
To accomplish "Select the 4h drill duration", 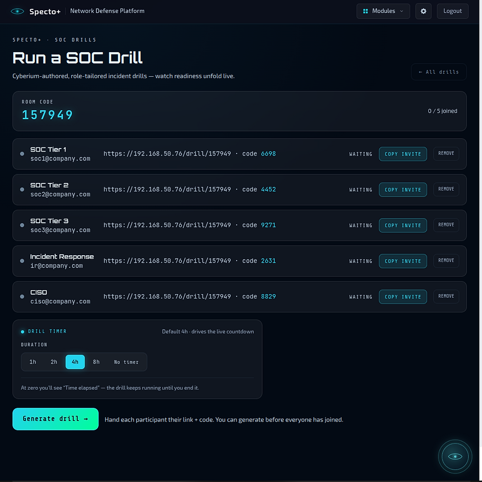I will [x=75, y=362].
